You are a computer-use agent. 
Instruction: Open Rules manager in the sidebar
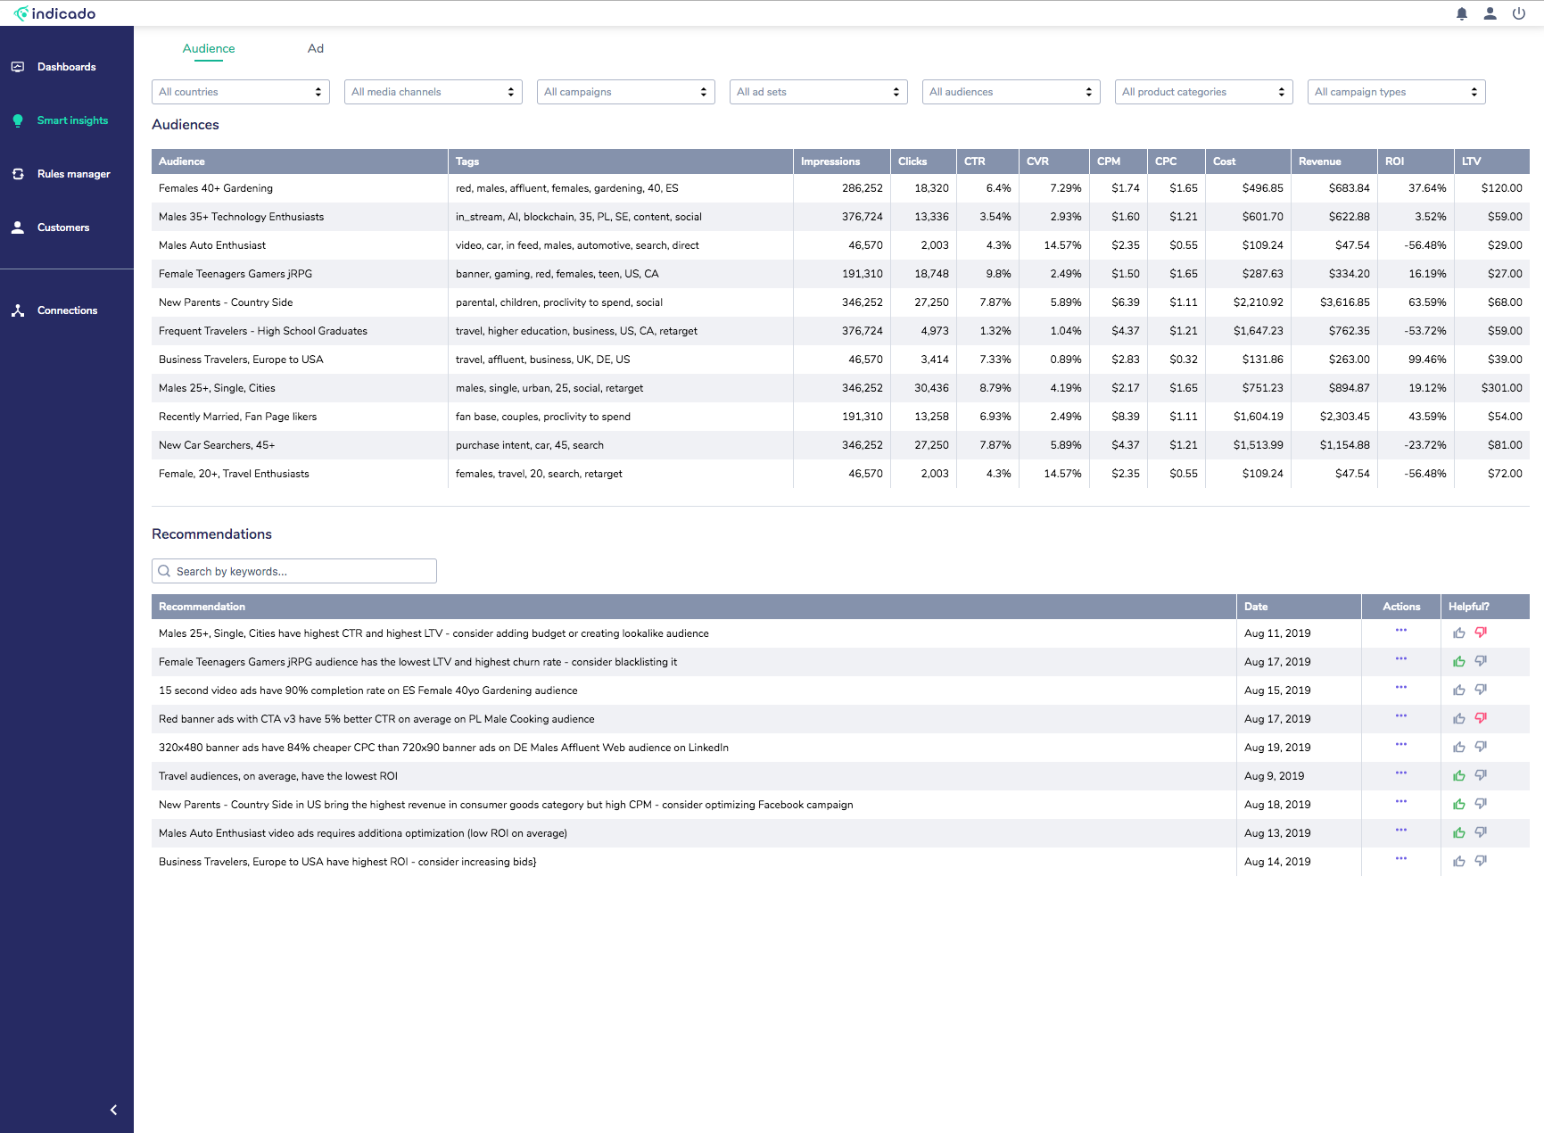pyautogui.click(x=73, y=174)
